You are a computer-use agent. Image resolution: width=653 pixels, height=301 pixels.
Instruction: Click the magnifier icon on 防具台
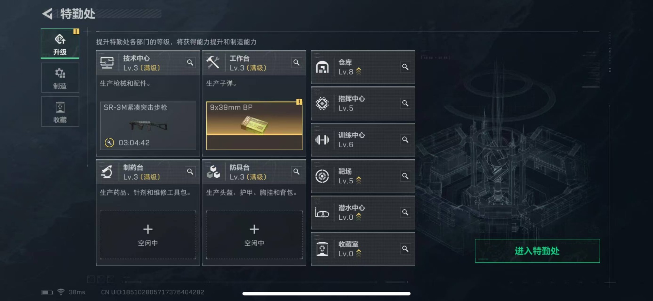pyautogui.click(x=297, y=172)
